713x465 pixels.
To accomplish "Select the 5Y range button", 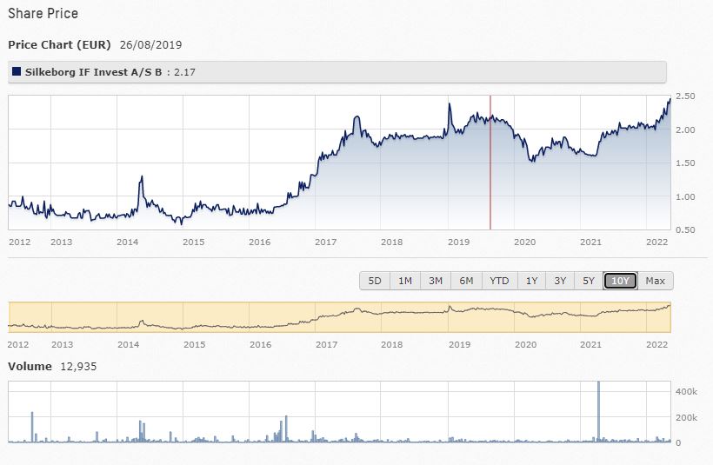I will pos(589,281).
